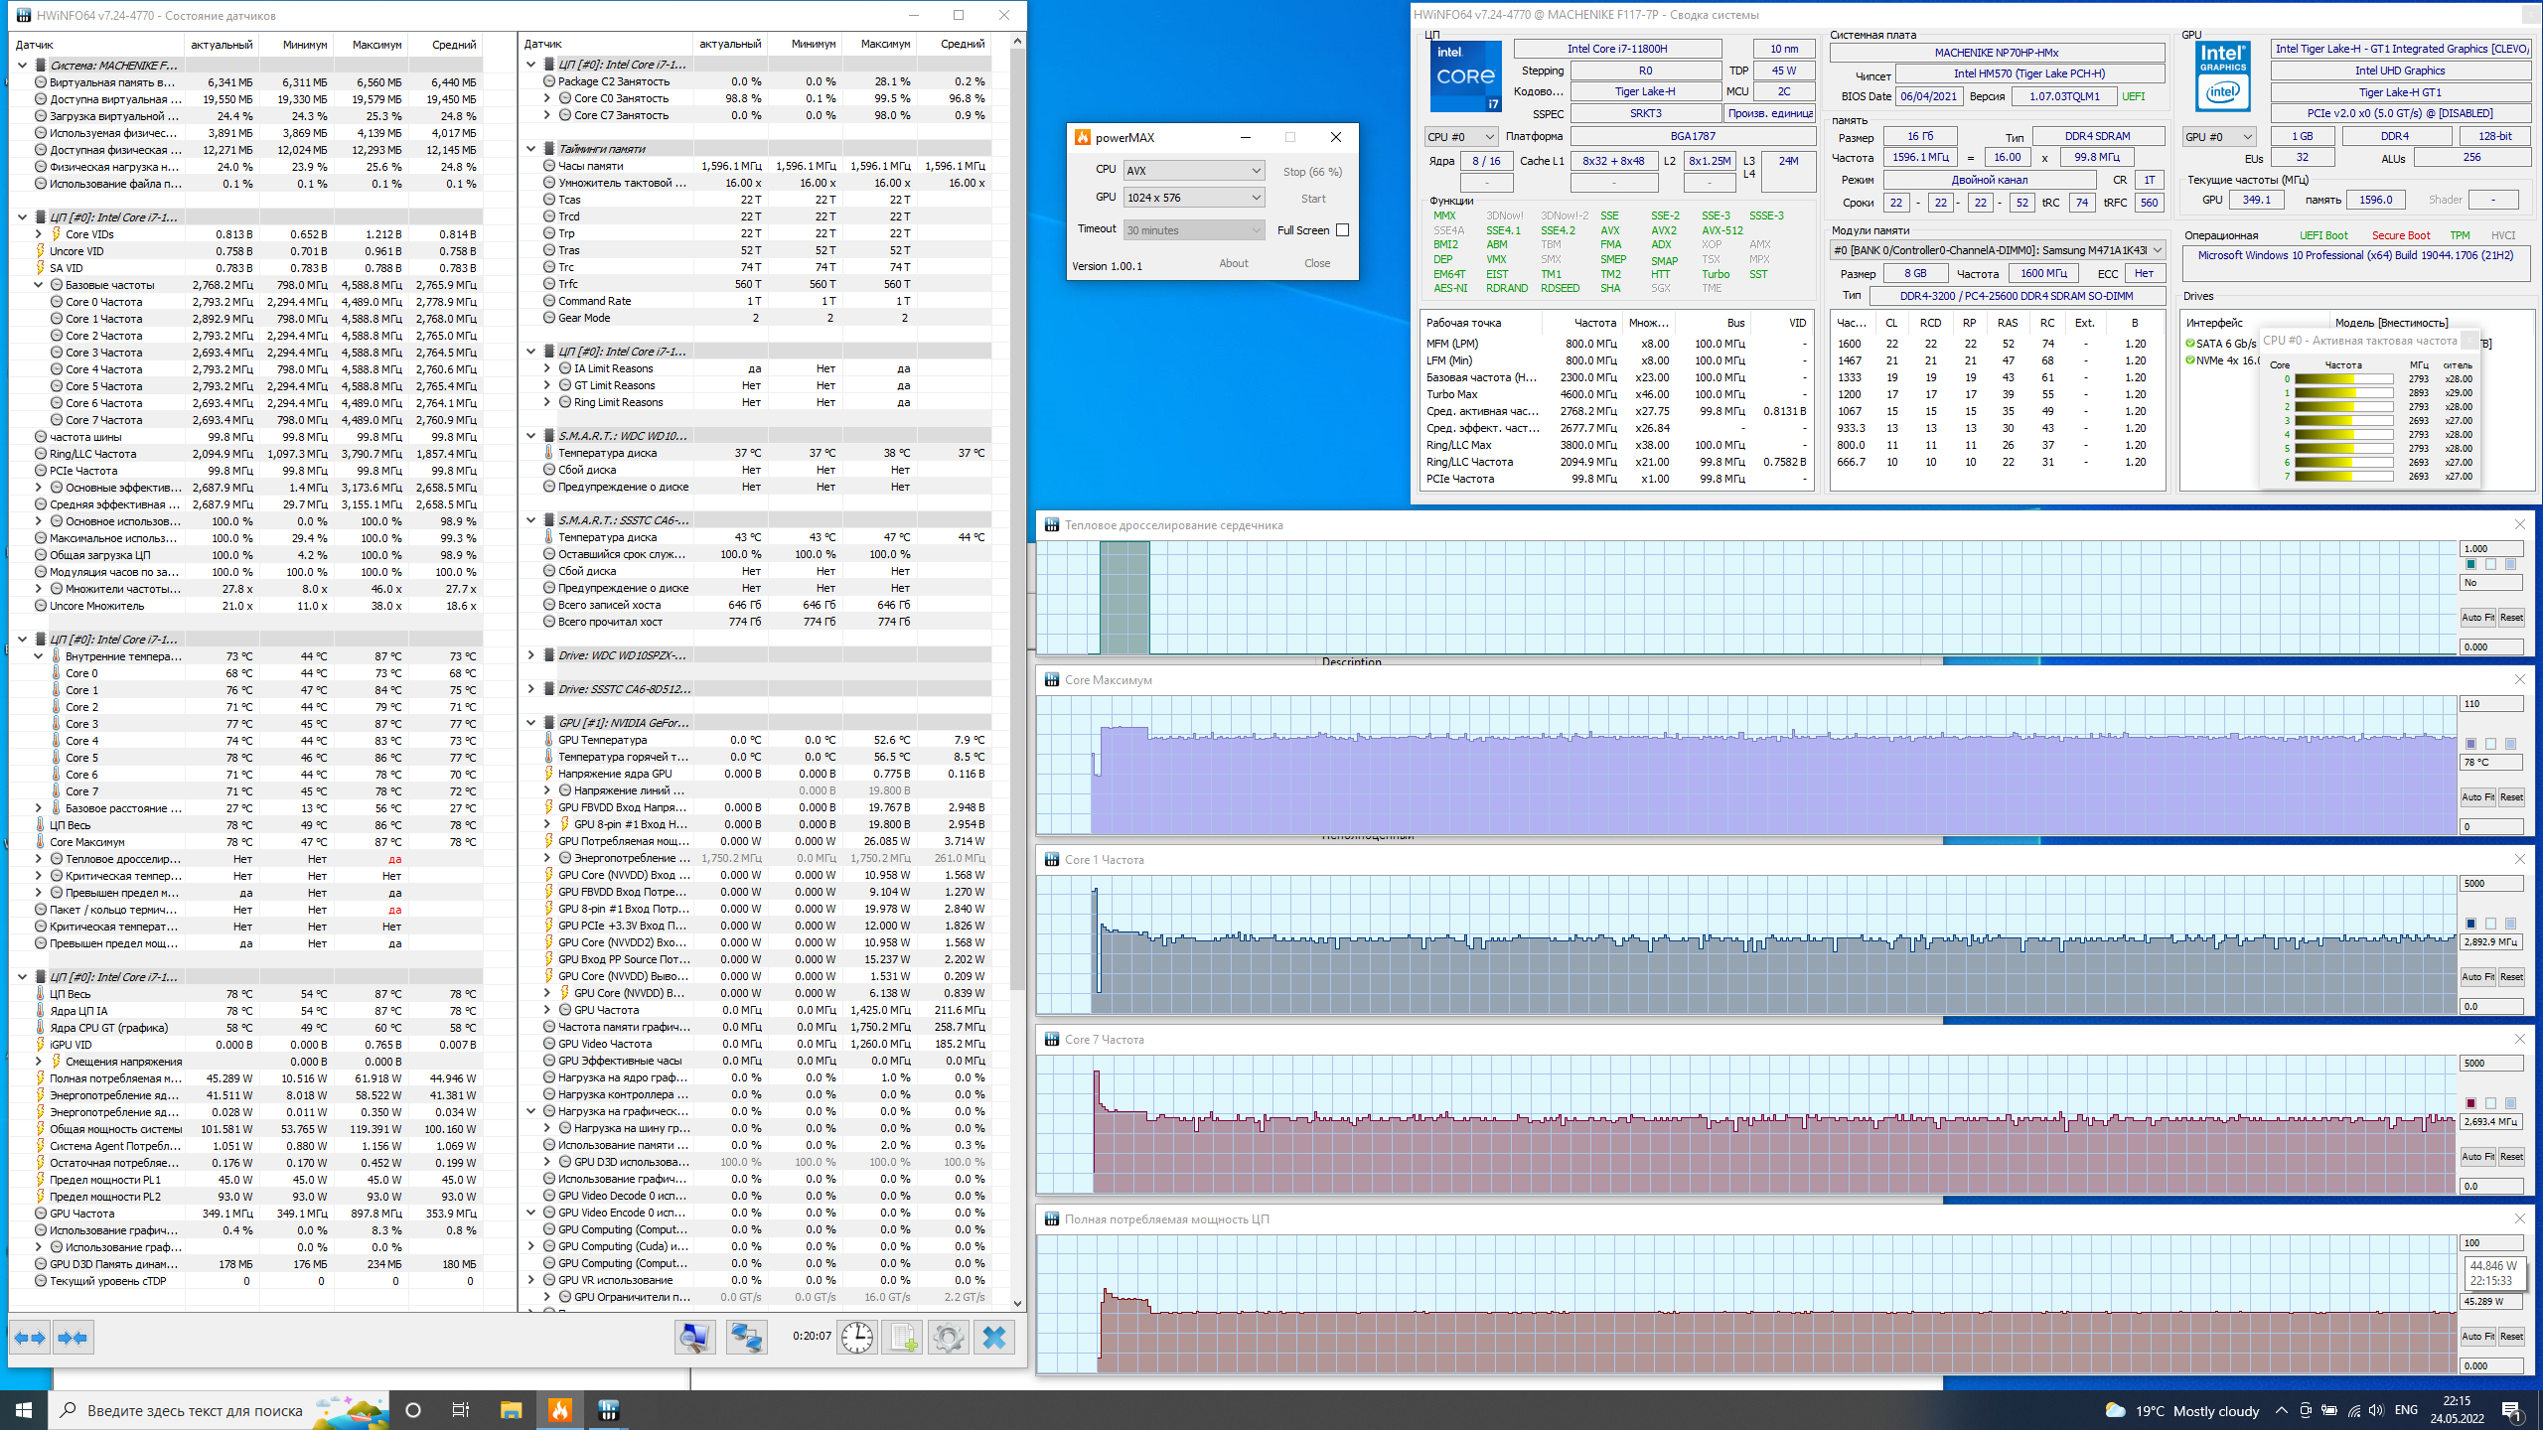Reset elapsed timer with the clock icon
Viewport: 2543px width, 1430px height.
(856, 1338)
